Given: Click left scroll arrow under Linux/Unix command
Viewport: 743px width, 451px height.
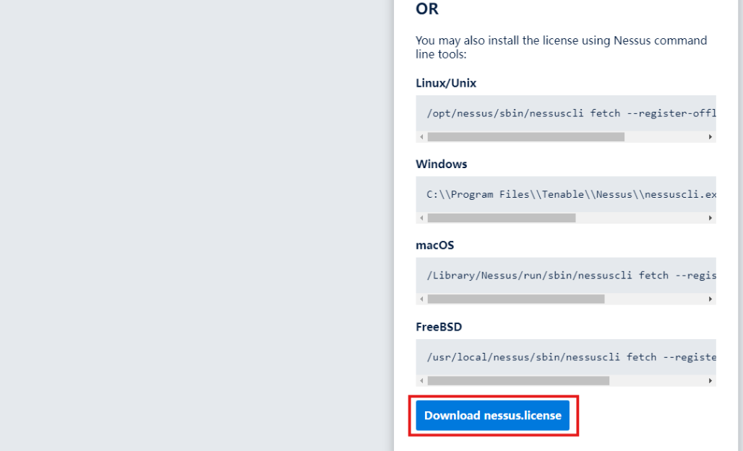Looking at the screenshot, I should pyautogui.click(x=422, y=136).
